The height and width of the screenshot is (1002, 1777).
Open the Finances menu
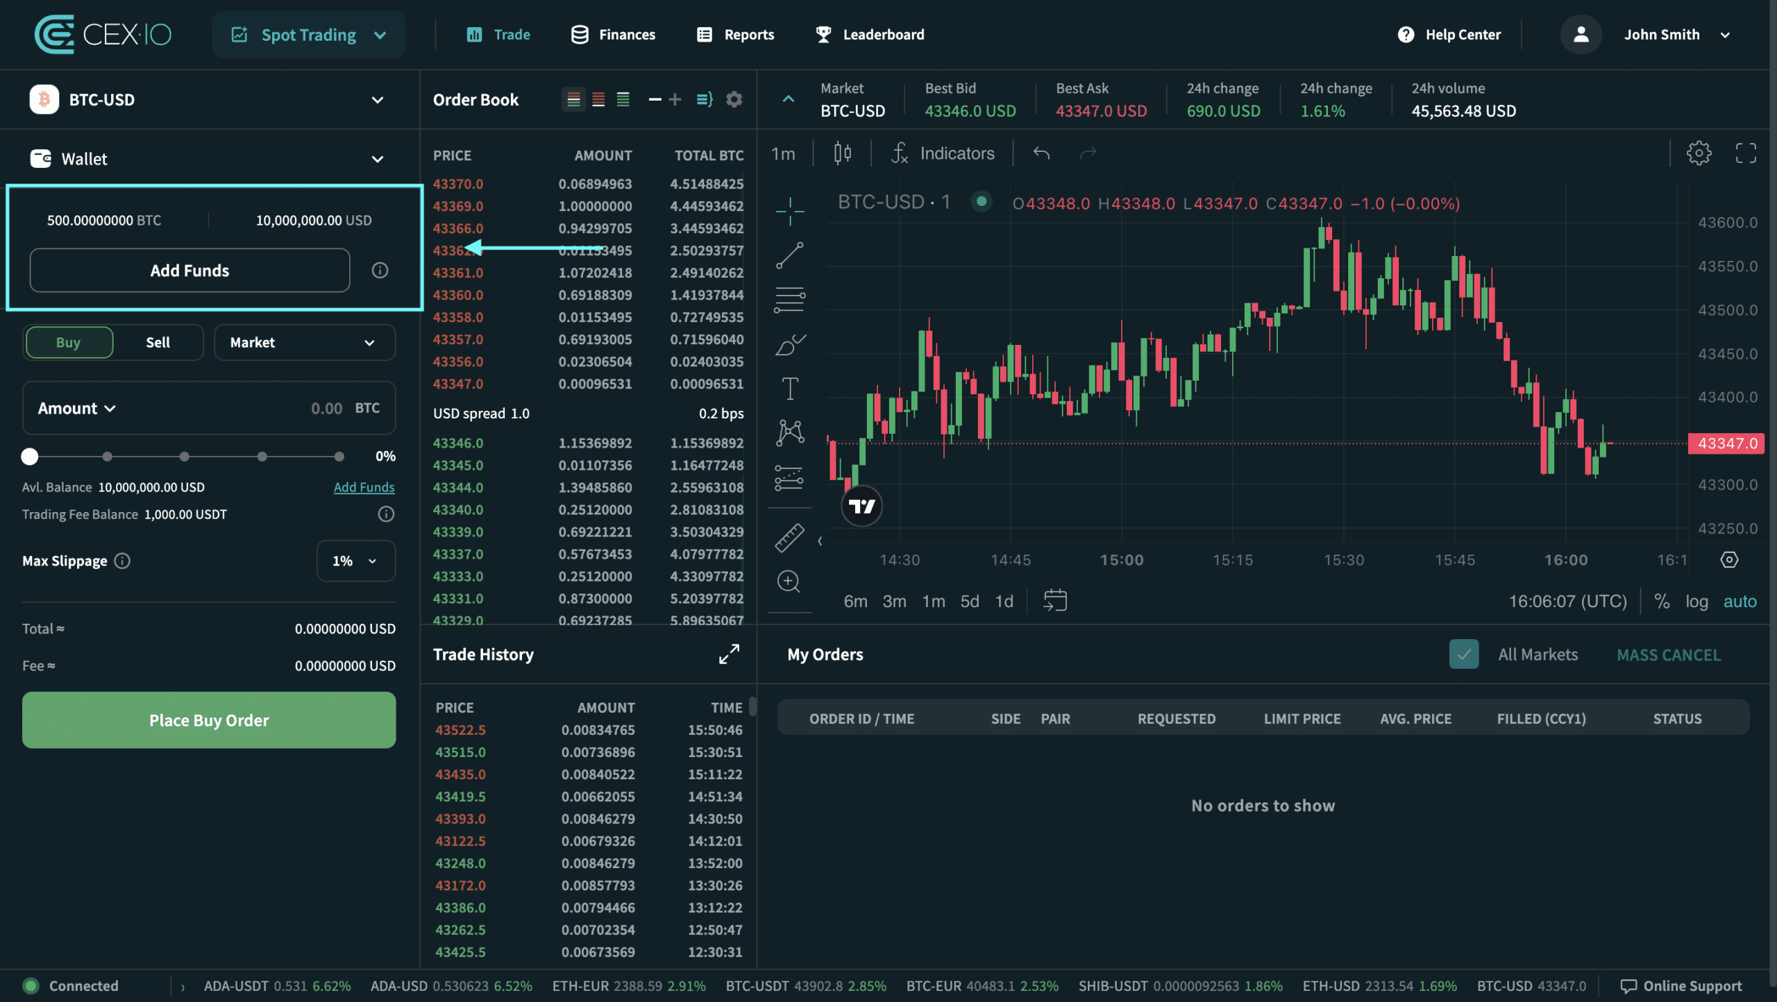click(613, 34)
